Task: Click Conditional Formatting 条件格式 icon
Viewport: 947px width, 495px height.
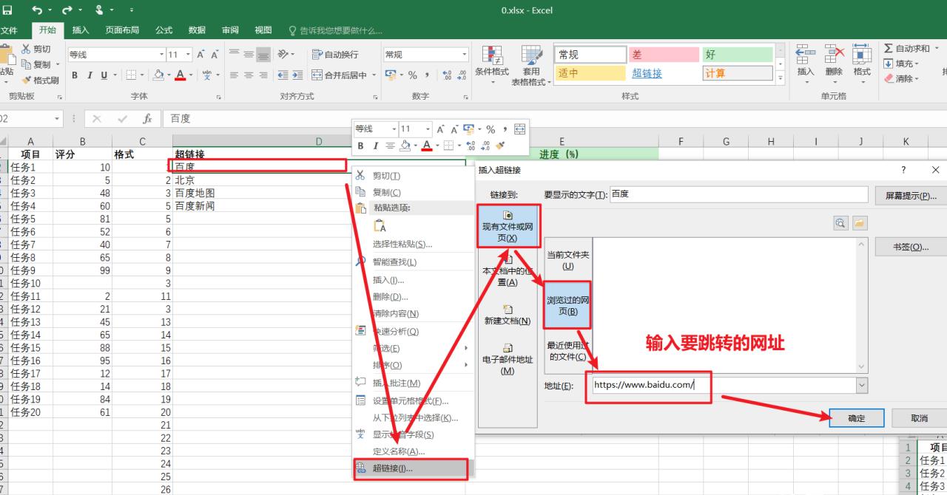Action: (492, 55)
